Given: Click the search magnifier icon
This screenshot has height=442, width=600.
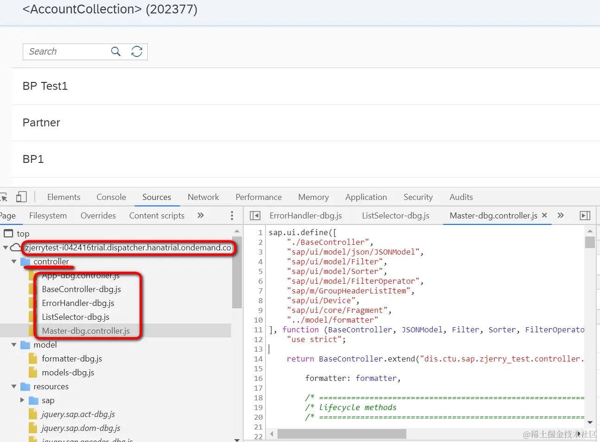Looking at the screenshot, I should [x=116, y=51].
